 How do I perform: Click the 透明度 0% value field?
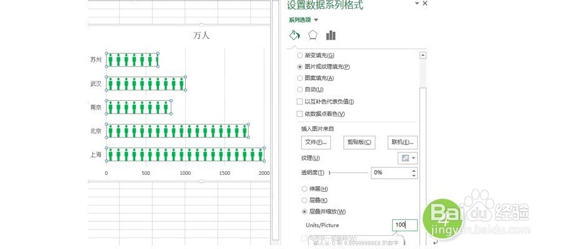click(391, 172)
